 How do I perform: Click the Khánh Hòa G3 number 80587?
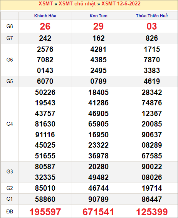coord(45,166)
